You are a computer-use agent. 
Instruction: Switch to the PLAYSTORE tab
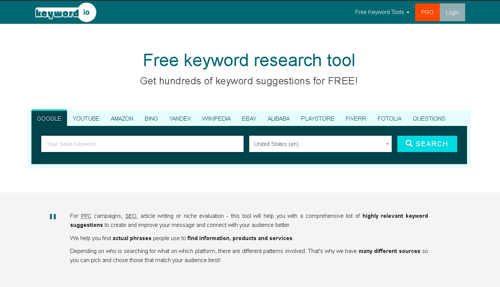pos(318,118)
